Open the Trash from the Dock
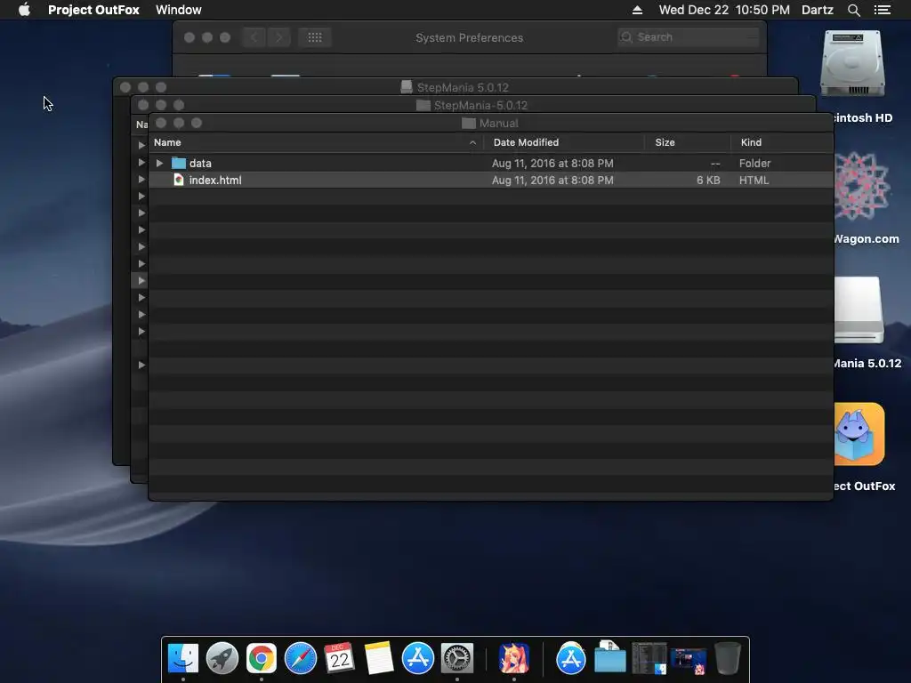 point(728,658)
